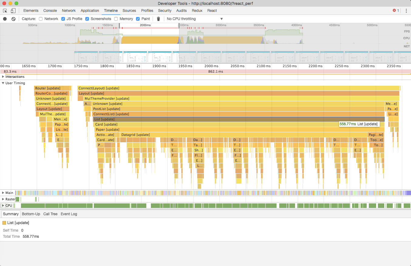
Task: Expand the Main thread track
Action: pos(3,192)
